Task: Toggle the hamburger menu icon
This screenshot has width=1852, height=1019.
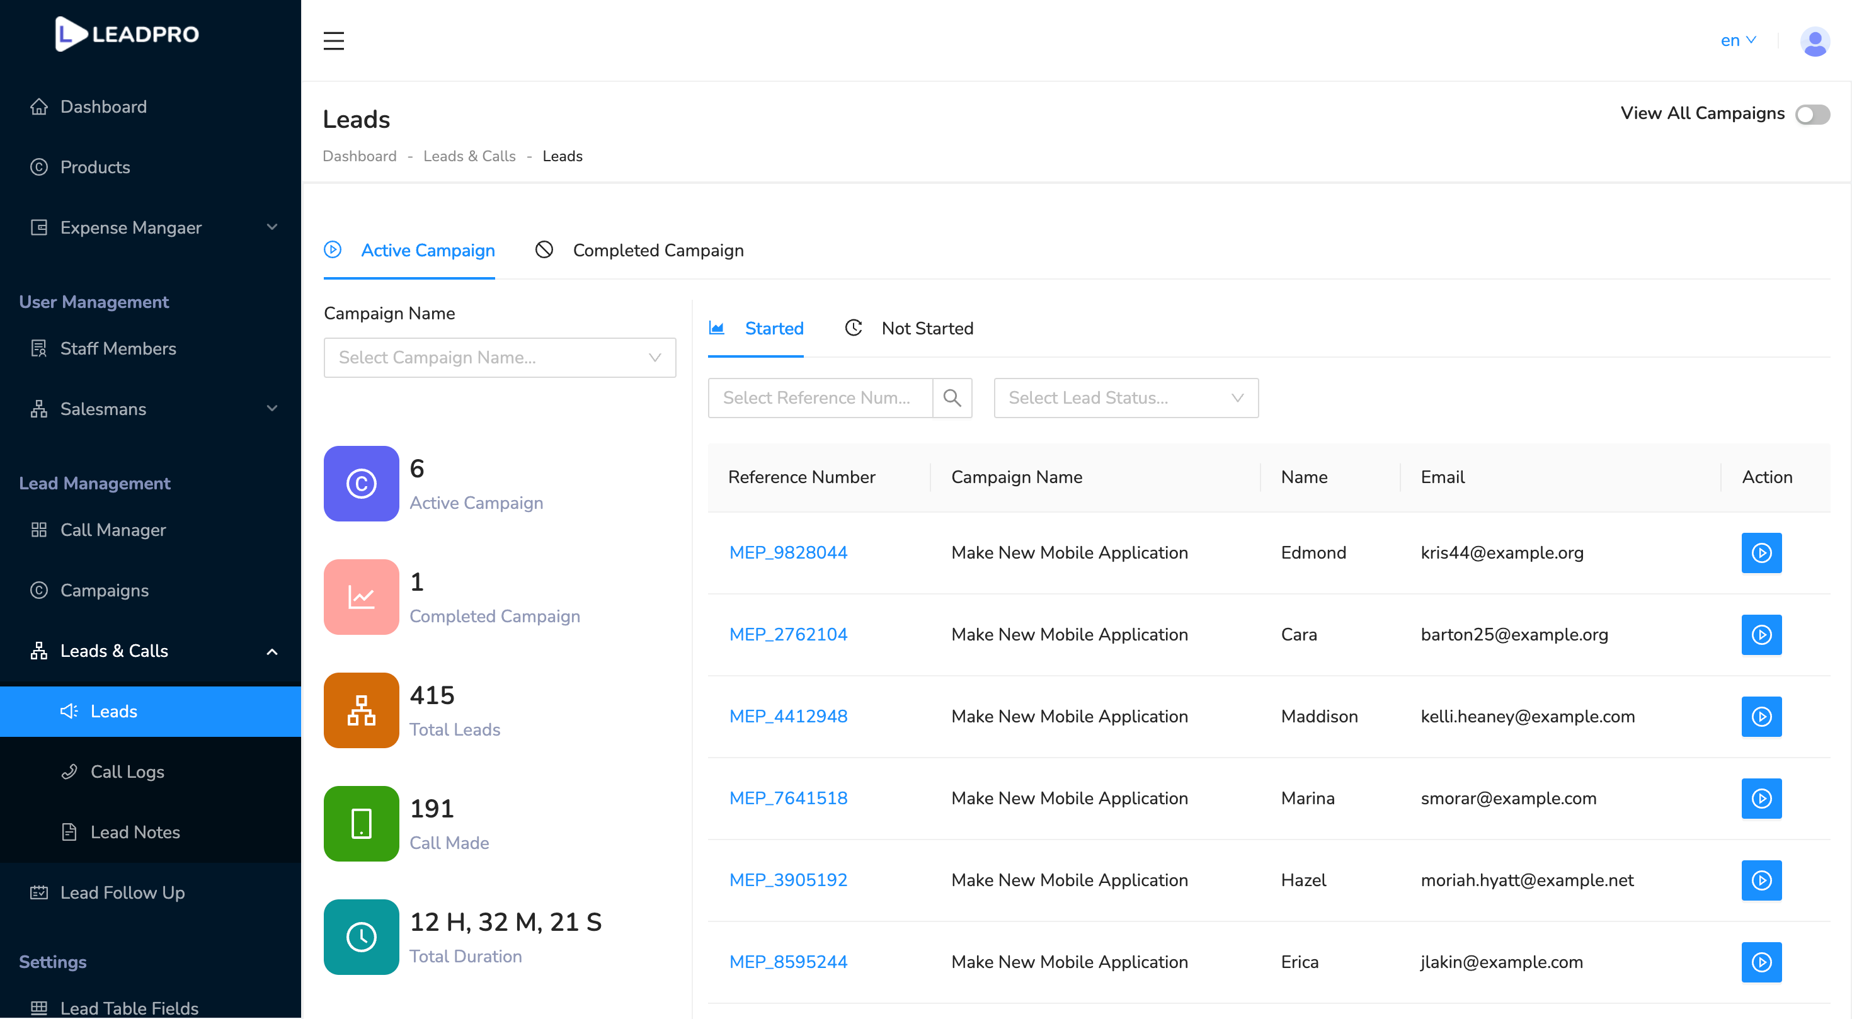Action: tap(334, 41)
